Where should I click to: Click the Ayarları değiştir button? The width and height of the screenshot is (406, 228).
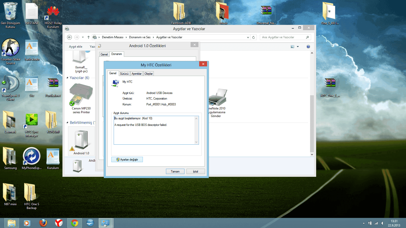[x=127, y=160]
